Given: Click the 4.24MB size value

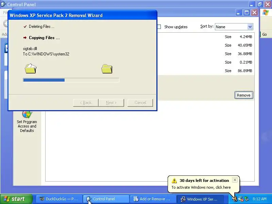Looking at the screenshot, I should [246, 37].
